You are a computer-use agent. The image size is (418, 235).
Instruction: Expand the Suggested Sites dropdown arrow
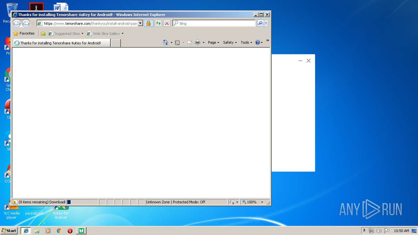pos(82,34)
